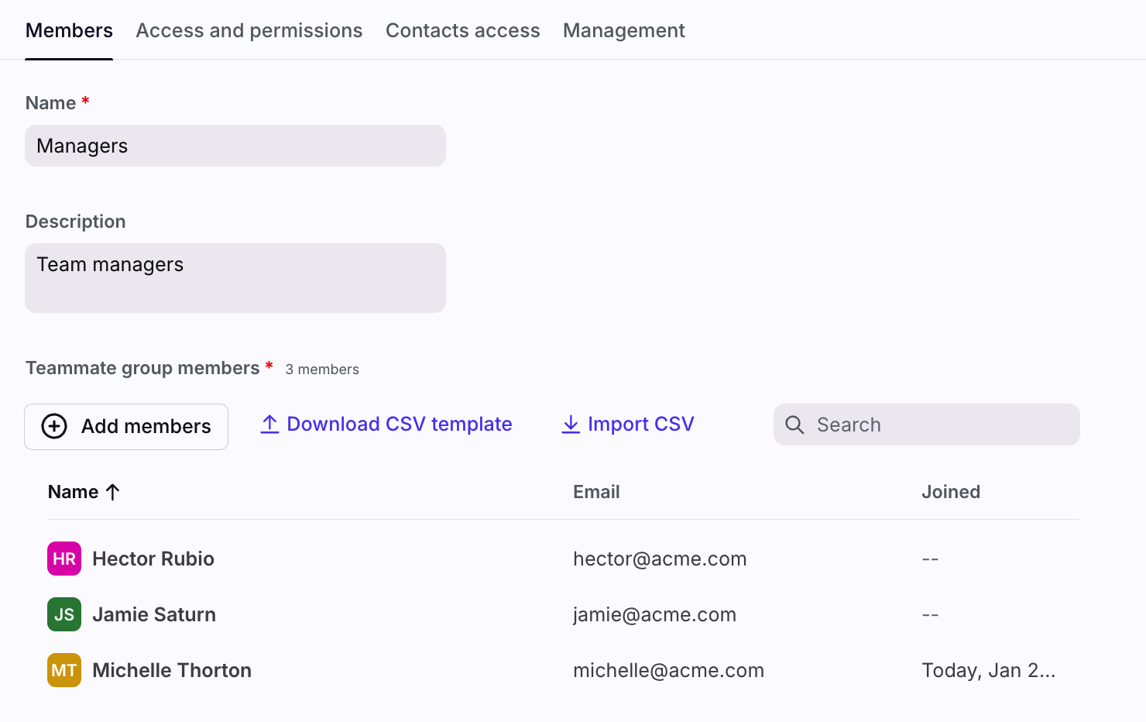Click the green JS avatar badge

64,614
